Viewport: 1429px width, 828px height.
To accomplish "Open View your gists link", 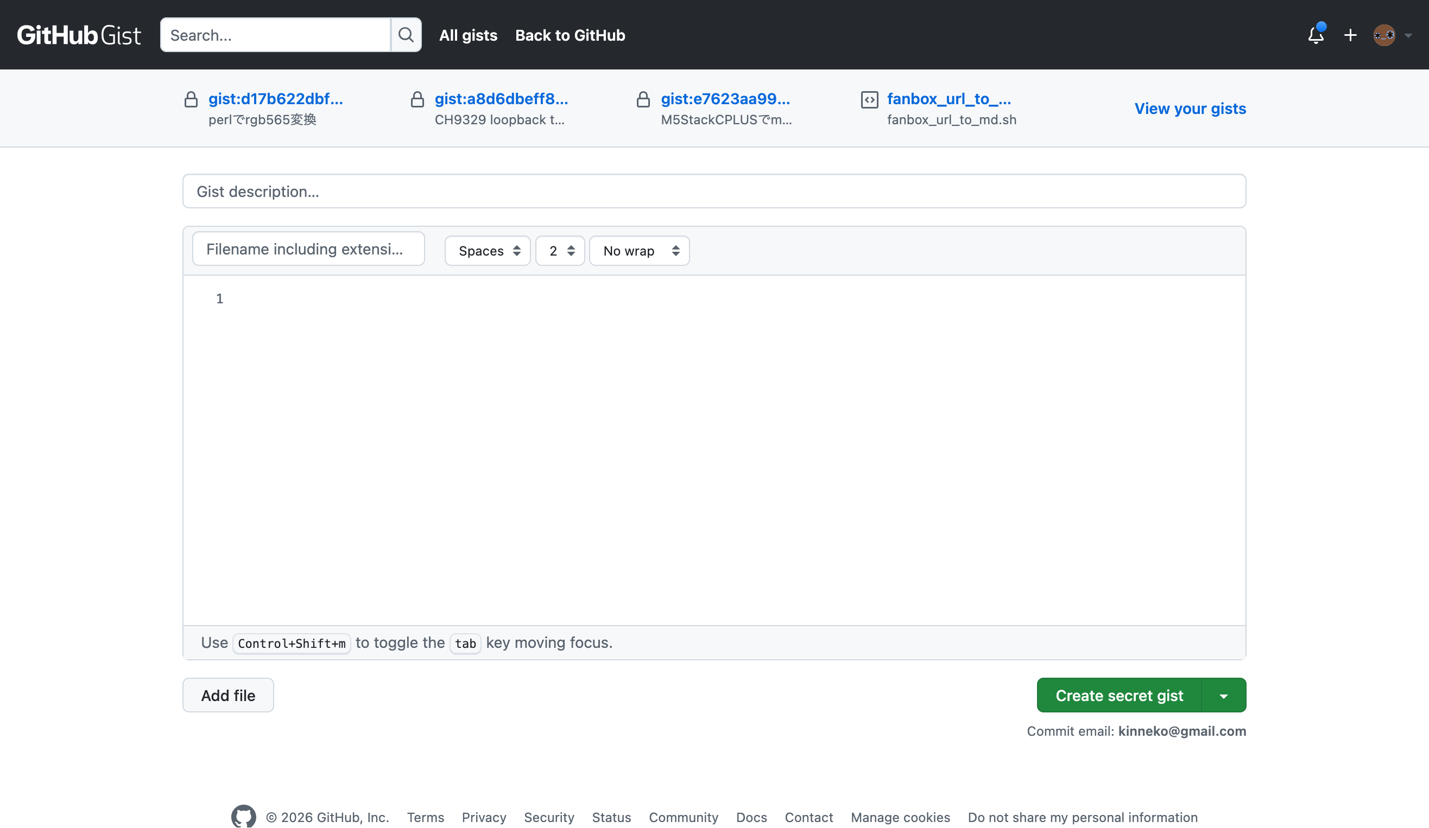I will pos(1190,108).
